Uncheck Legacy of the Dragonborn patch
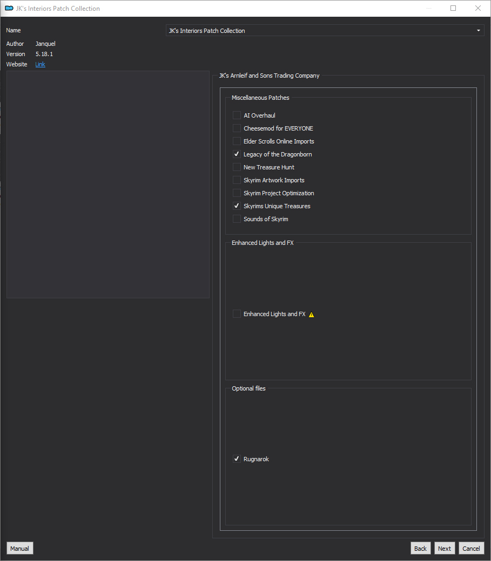The width and height of the screenshot is (491, 561). [x=237, y=154]
